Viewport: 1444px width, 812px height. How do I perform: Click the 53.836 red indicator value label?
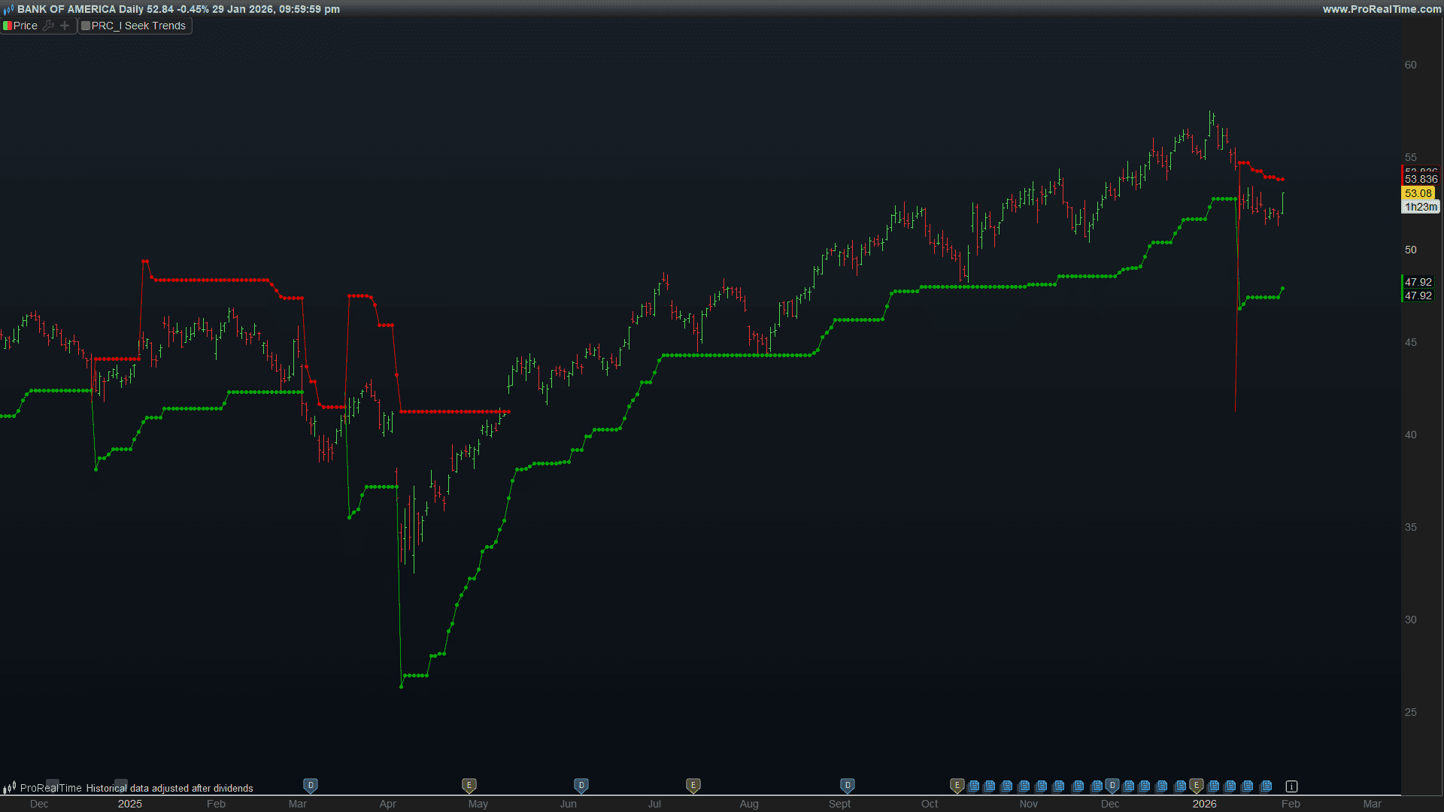click(x=1421, y=179)
